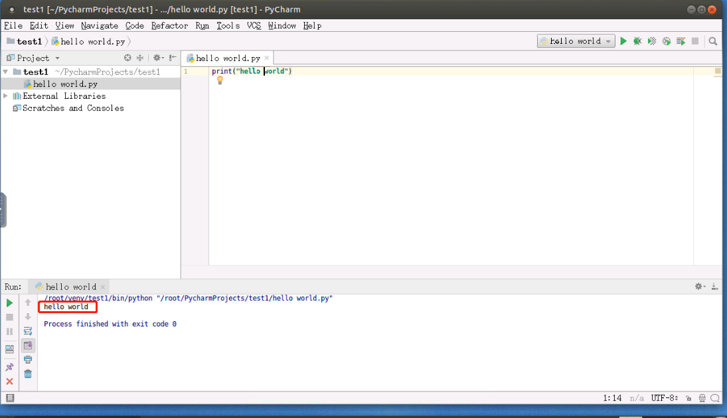This screenshot has height=418, width=727.
Task: Open the hello world run configuration dropdown
Action: 576,41
